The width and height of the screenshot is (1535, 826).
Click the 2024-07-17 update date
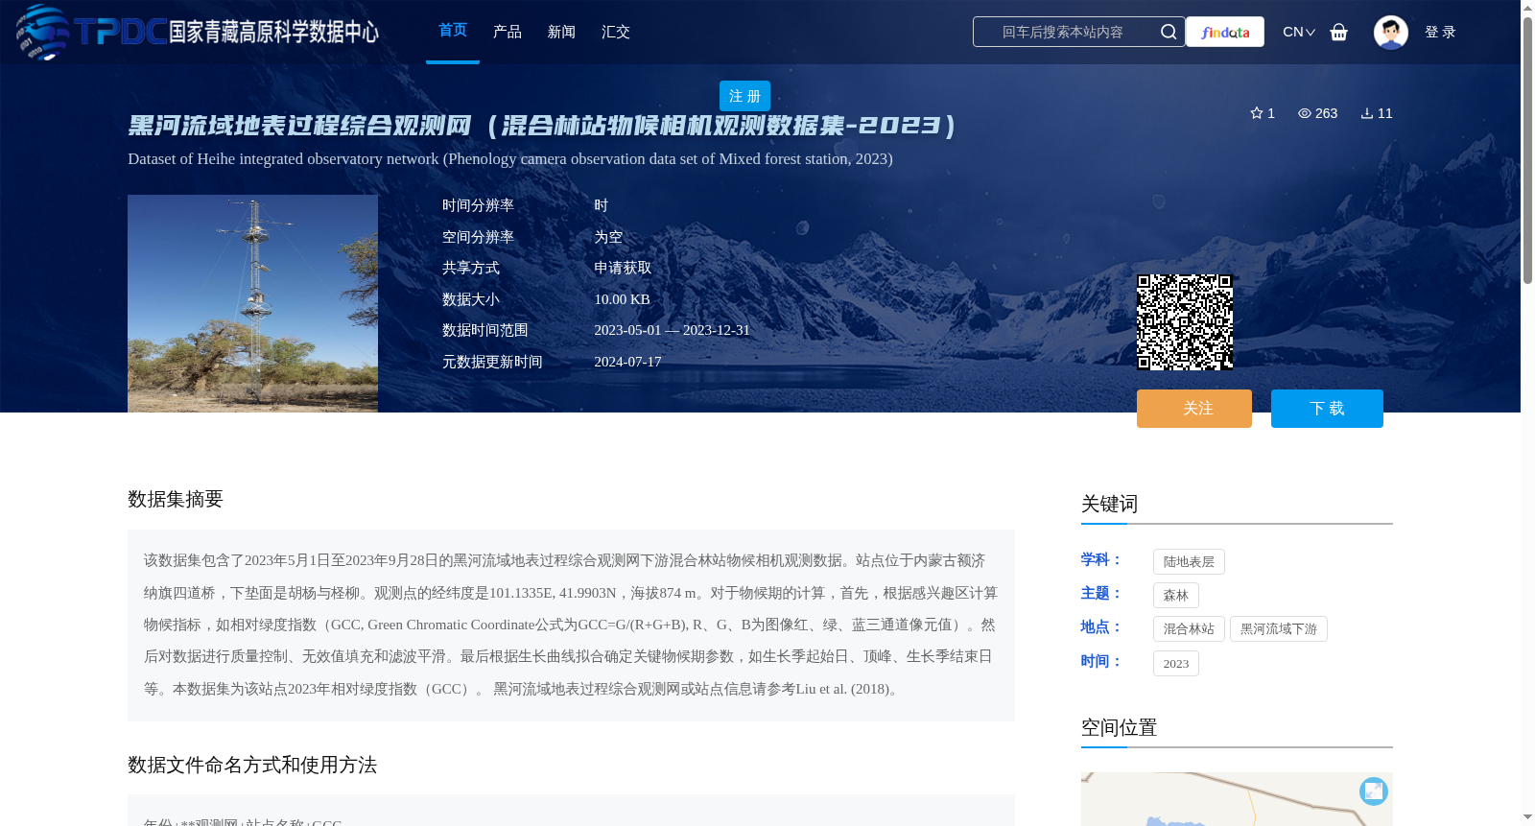click(627, 362)
